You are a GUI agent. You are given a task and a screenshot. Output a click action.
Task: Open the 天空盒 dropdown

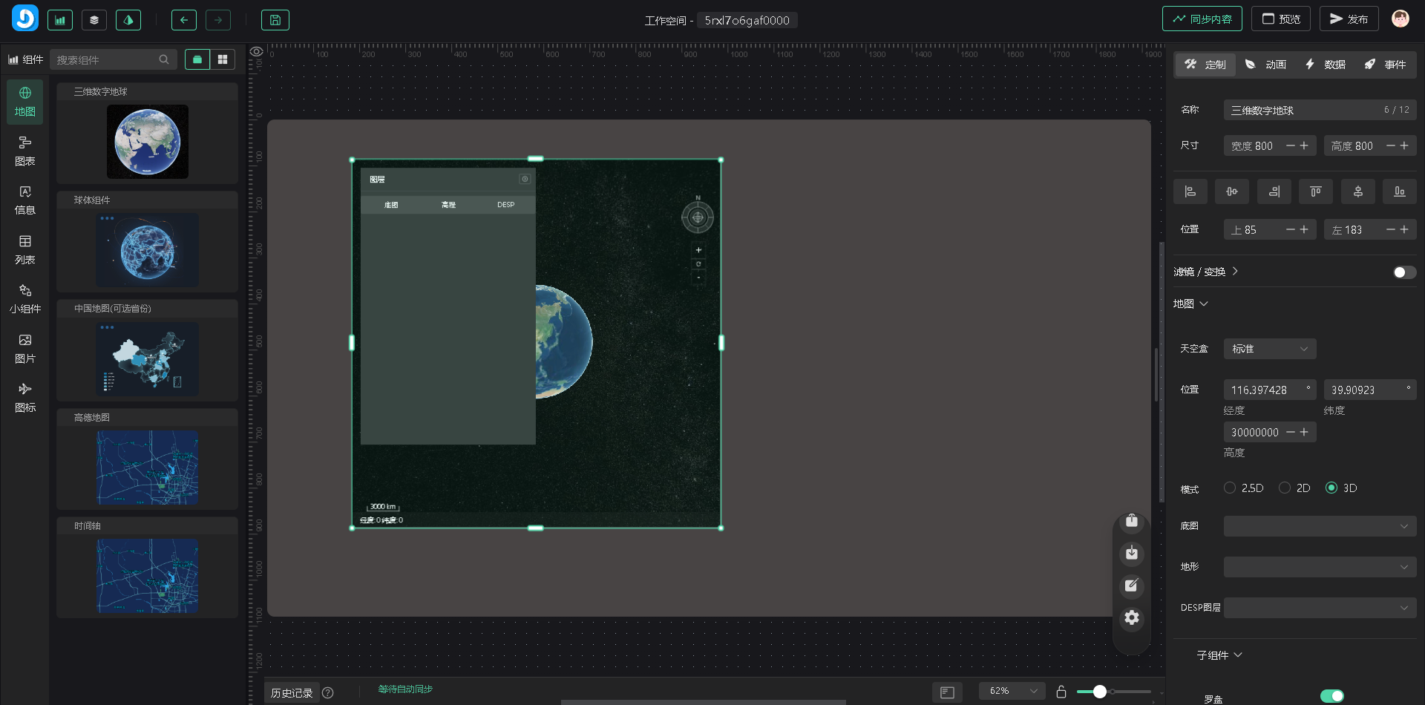click(x=1269, y=349)
